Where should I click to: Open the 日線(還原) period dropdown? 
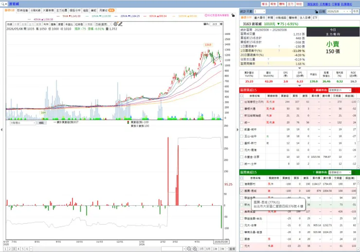110,24
